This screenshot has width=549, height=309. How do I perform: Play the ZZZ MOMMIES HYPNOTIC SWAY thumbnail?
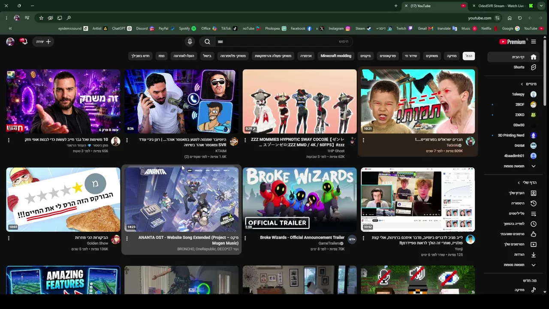coord(299,102)
